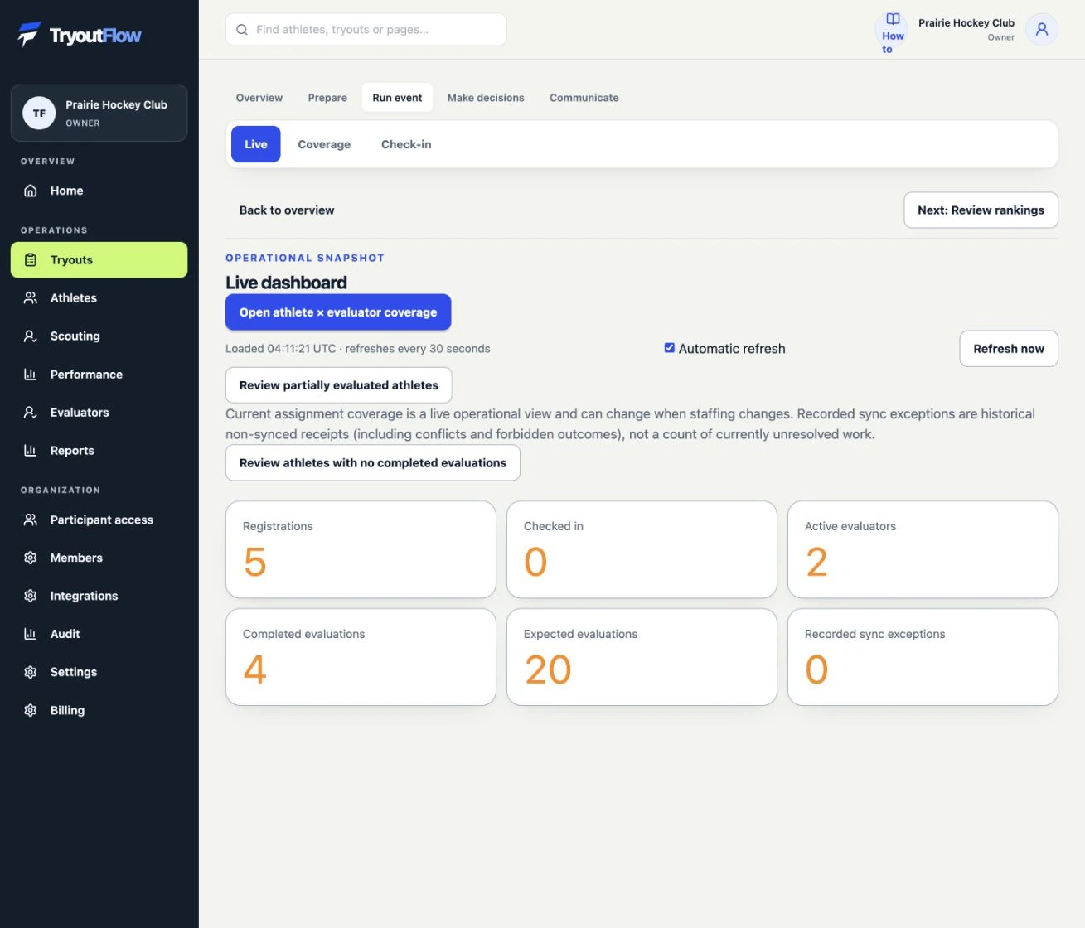Image resolution: width=1085 pixels, height=928 pixels.
Task: Click the Audit chart icon
Action: coord(31,635)
